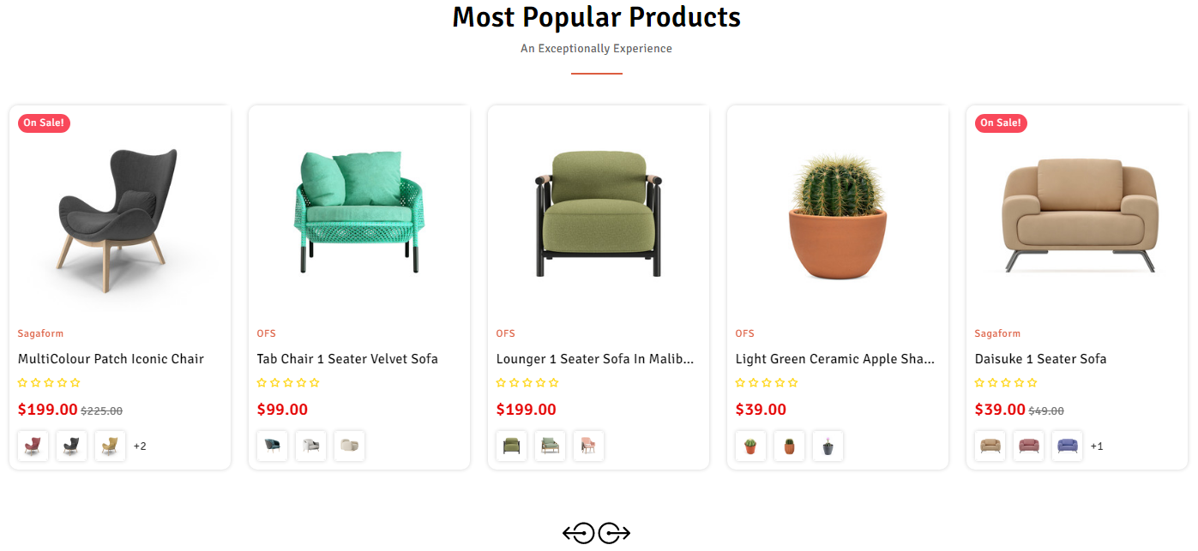Select red Daisuke sofa variant swatch

[x=1029, y=446]
